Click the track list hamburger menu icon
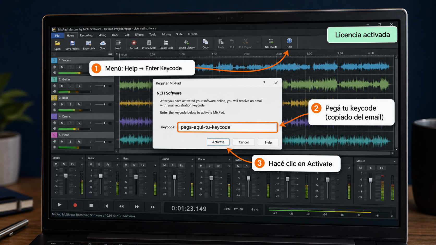Image resolution: width=436 pixels, height=245 pixels. click(x=110, y=54)
